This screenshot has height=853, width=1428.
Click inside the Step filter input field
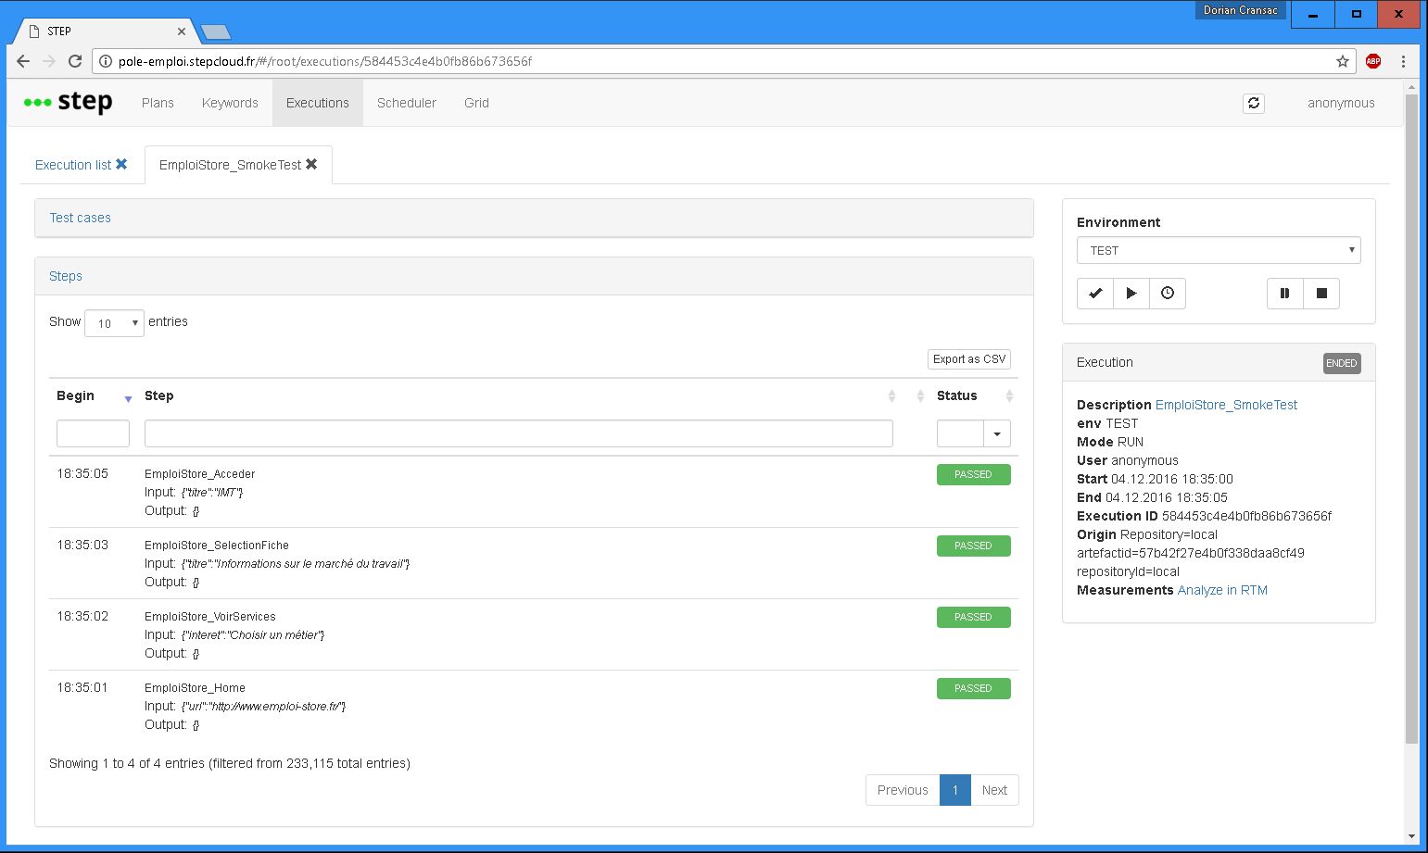click(519, 433)
